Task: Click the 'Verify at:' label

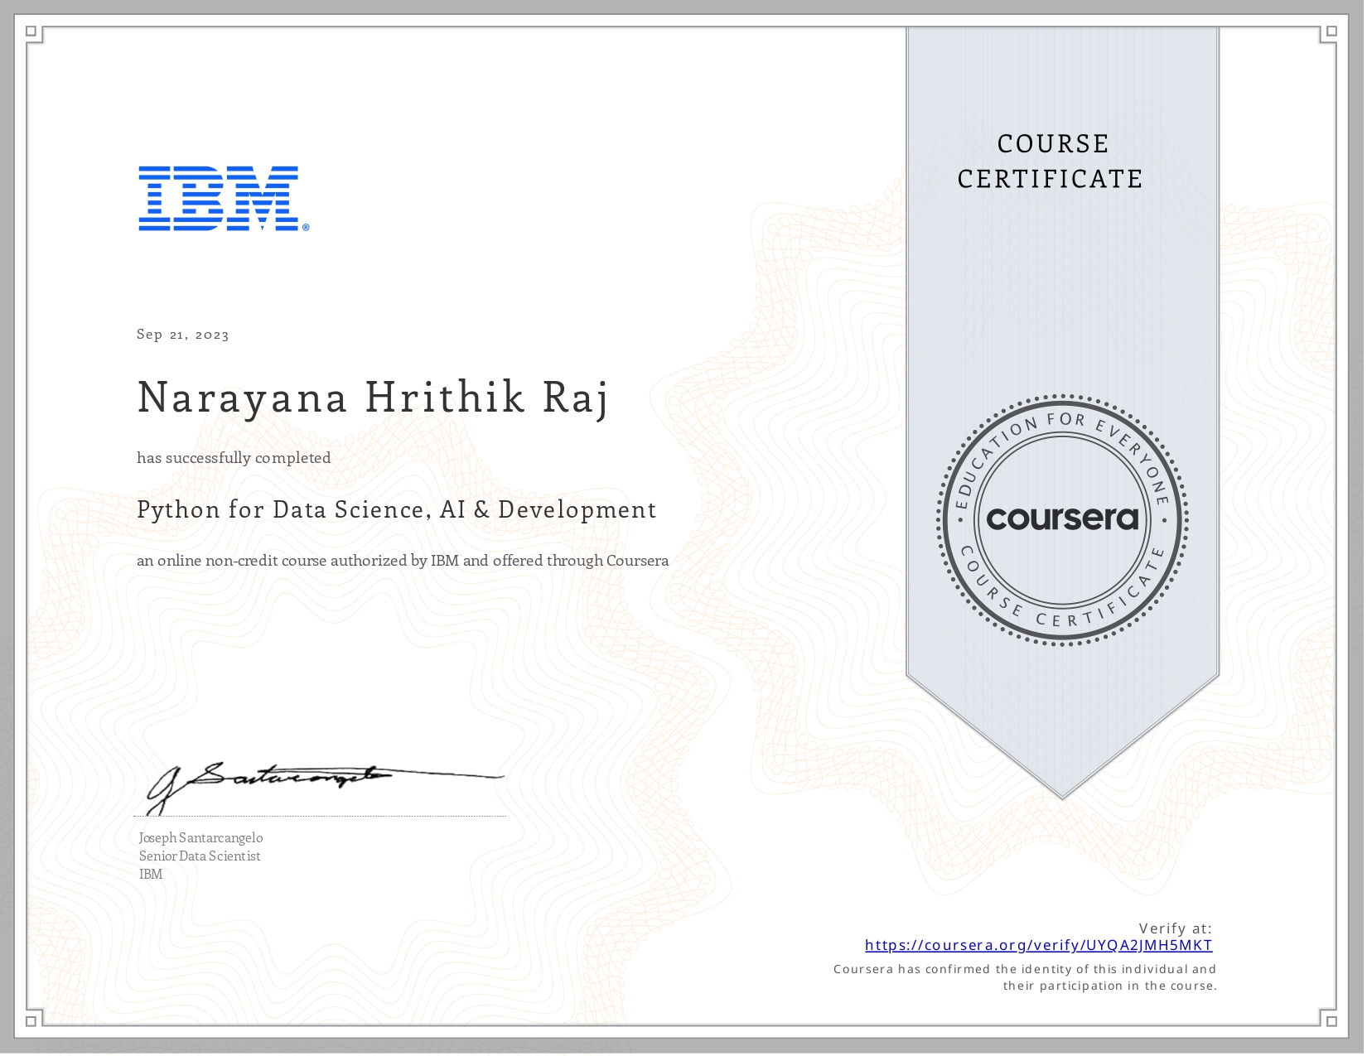Action: tap(1175, 929)
